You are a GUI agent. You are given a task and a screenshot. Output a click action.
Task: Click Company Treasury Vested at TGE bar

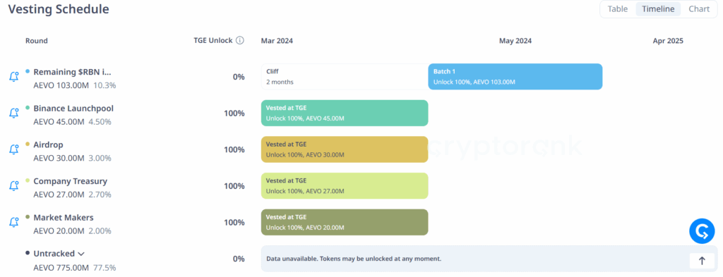coord(345,185)
